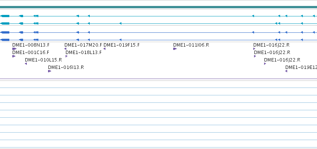This screenshot has width=317, height=149.
Task: Click the purple arrow glyph under DME1-011I06.R
Action: 175,49
